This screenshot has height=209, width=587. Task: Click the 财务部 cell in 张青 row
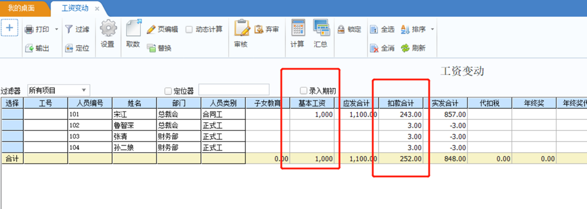(179, 136)
